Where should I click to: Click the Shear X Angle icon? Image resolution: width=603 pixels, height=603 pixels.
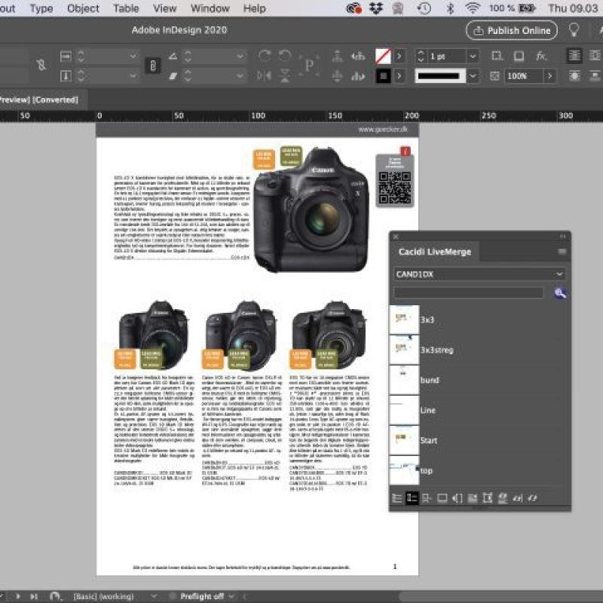[x=173, y=76]
